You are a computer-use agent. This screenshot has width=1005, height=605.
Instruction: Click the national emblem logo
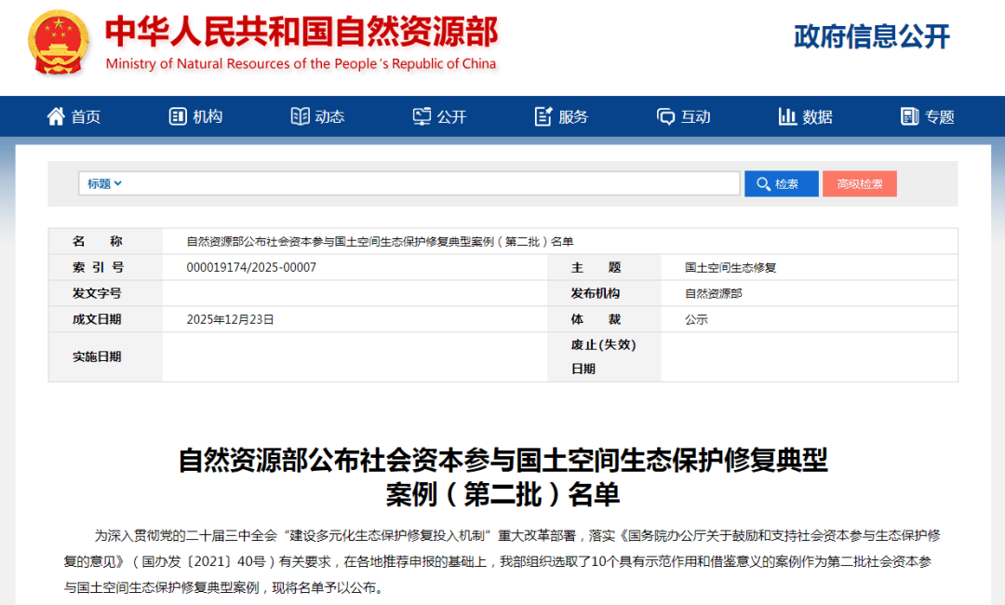click(58, 45)
